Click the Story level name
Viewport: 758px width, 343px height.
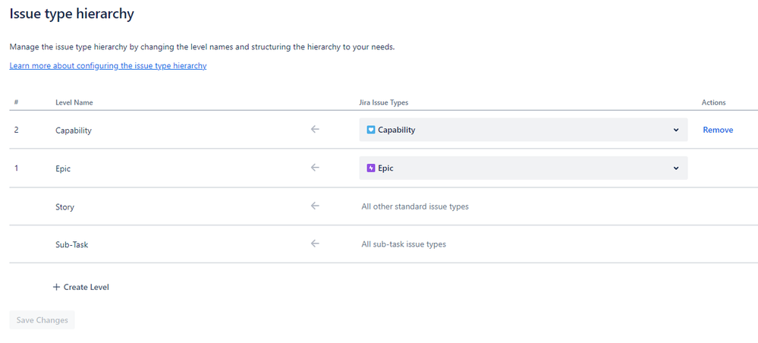point(64,206)
